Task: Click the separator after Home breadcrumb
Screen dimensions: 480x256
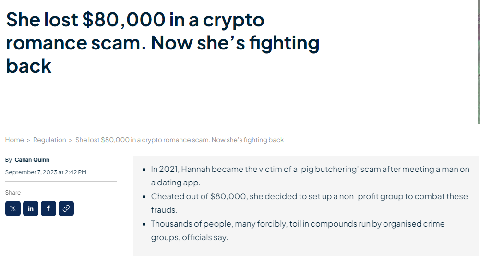Action: (28, 140)
